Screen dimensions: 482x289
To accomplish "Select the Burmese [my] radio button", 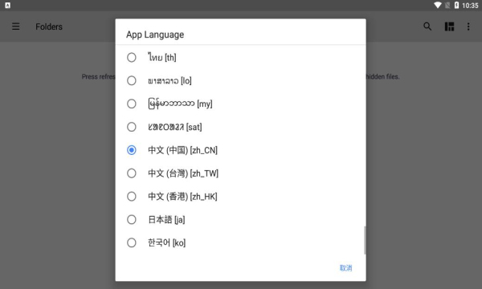I will (x=132, y=104).
